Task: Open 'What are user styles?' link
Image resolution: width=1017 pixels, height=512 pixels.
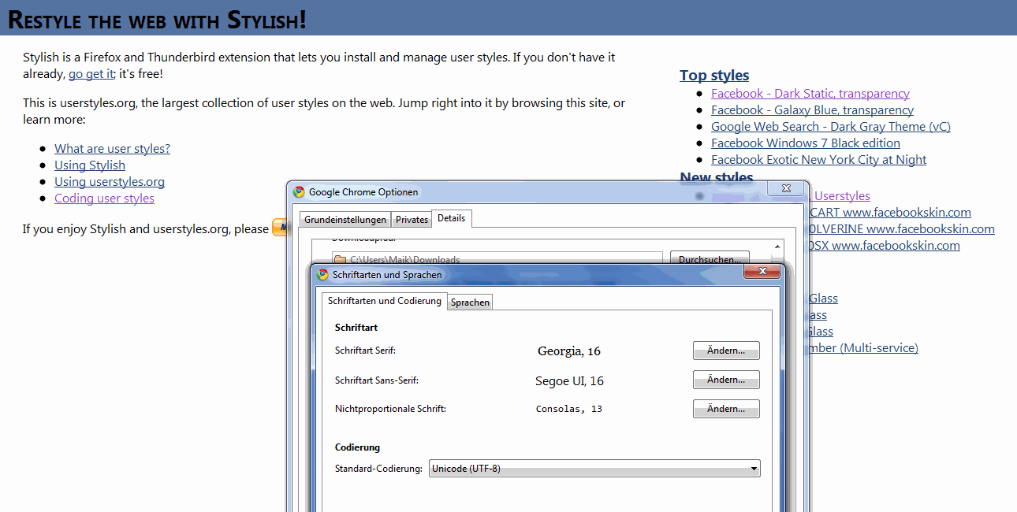Action: pyautogui.click(x=112, y=148)
